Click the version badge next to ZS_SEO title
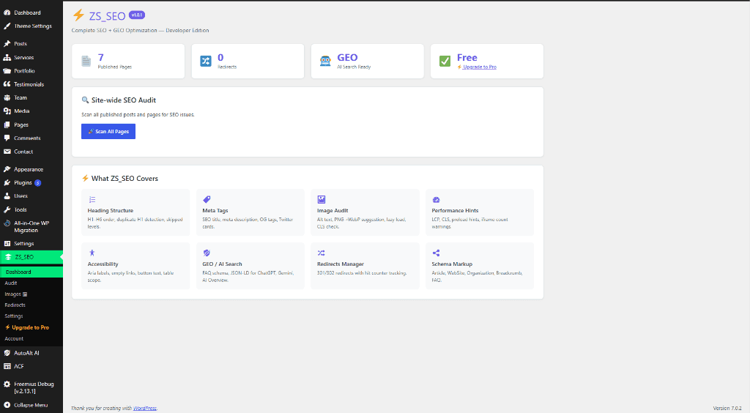 coord(137,15)
